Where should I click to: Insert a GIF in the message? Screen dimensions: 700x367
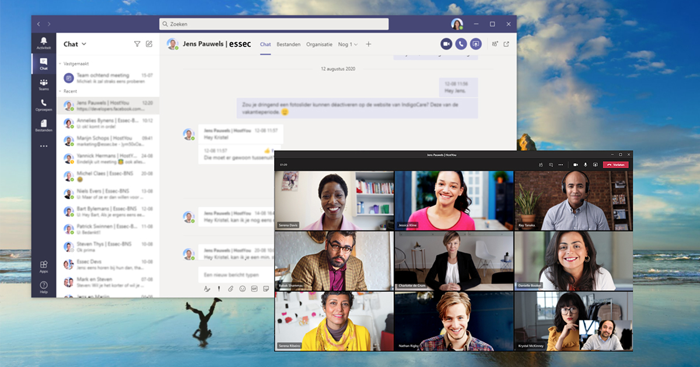tap(254, 288)
